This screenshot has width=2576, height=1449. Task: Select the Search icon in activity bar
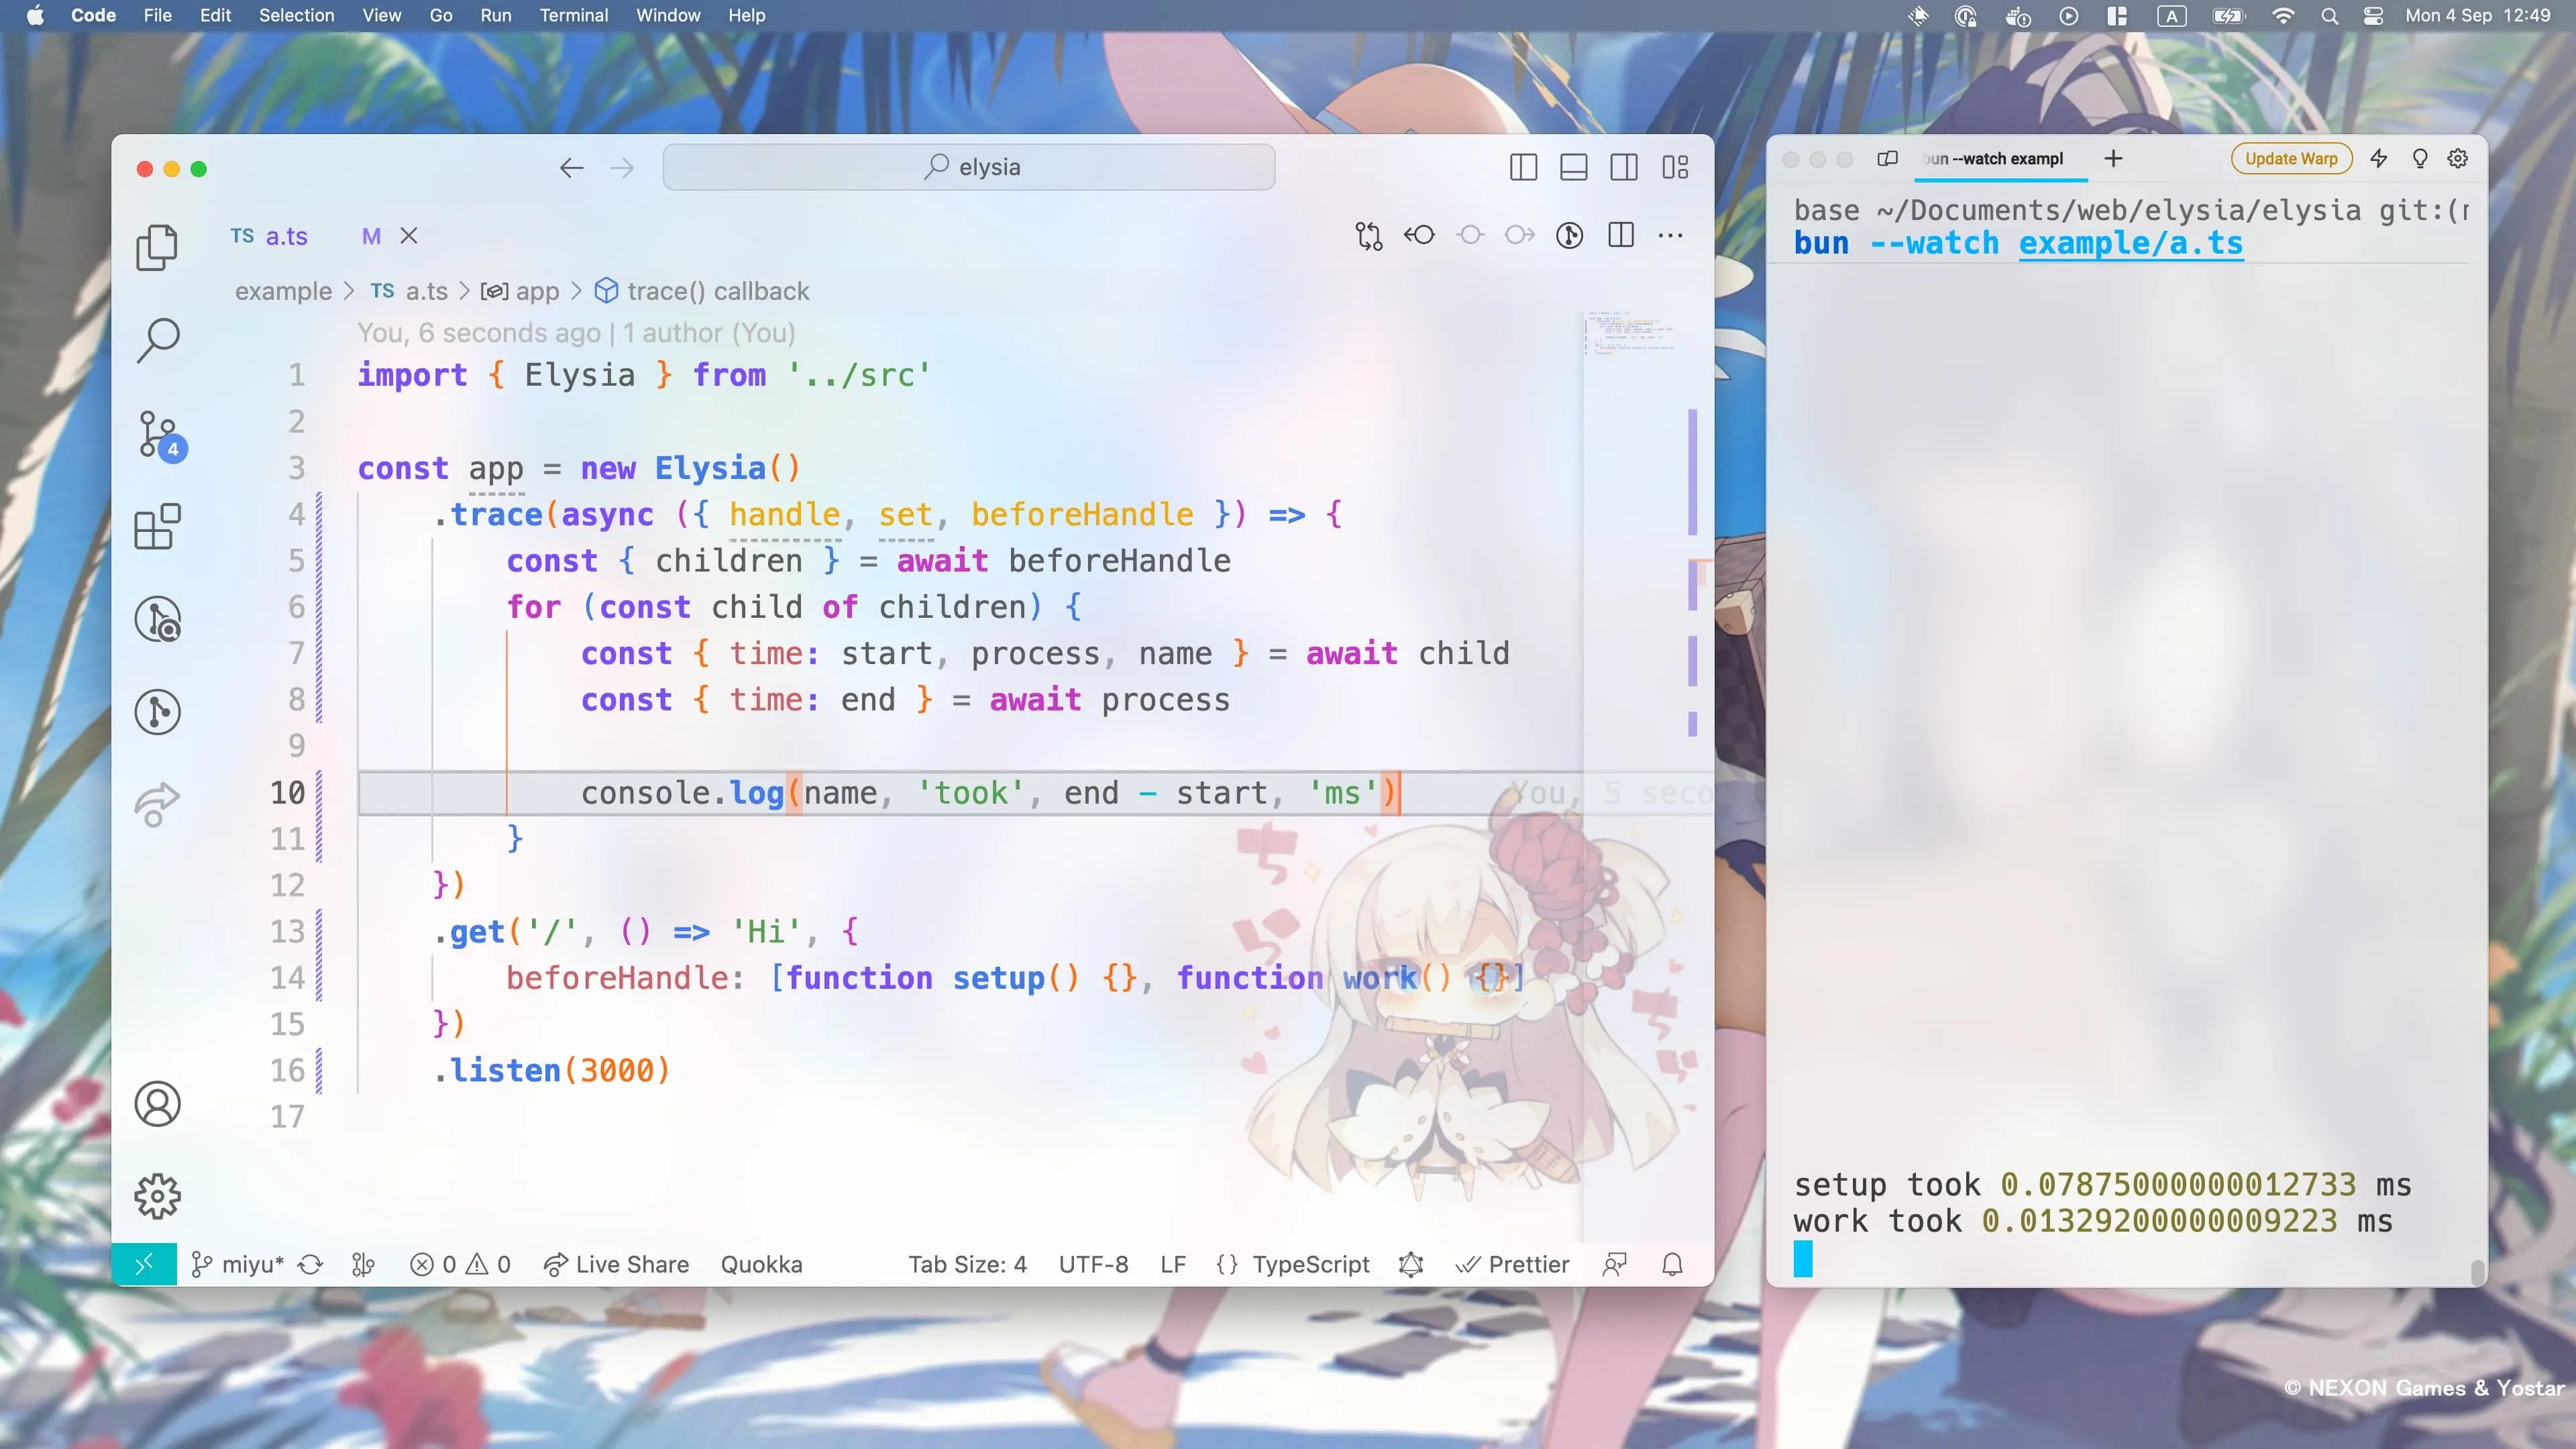click(159, 339)
